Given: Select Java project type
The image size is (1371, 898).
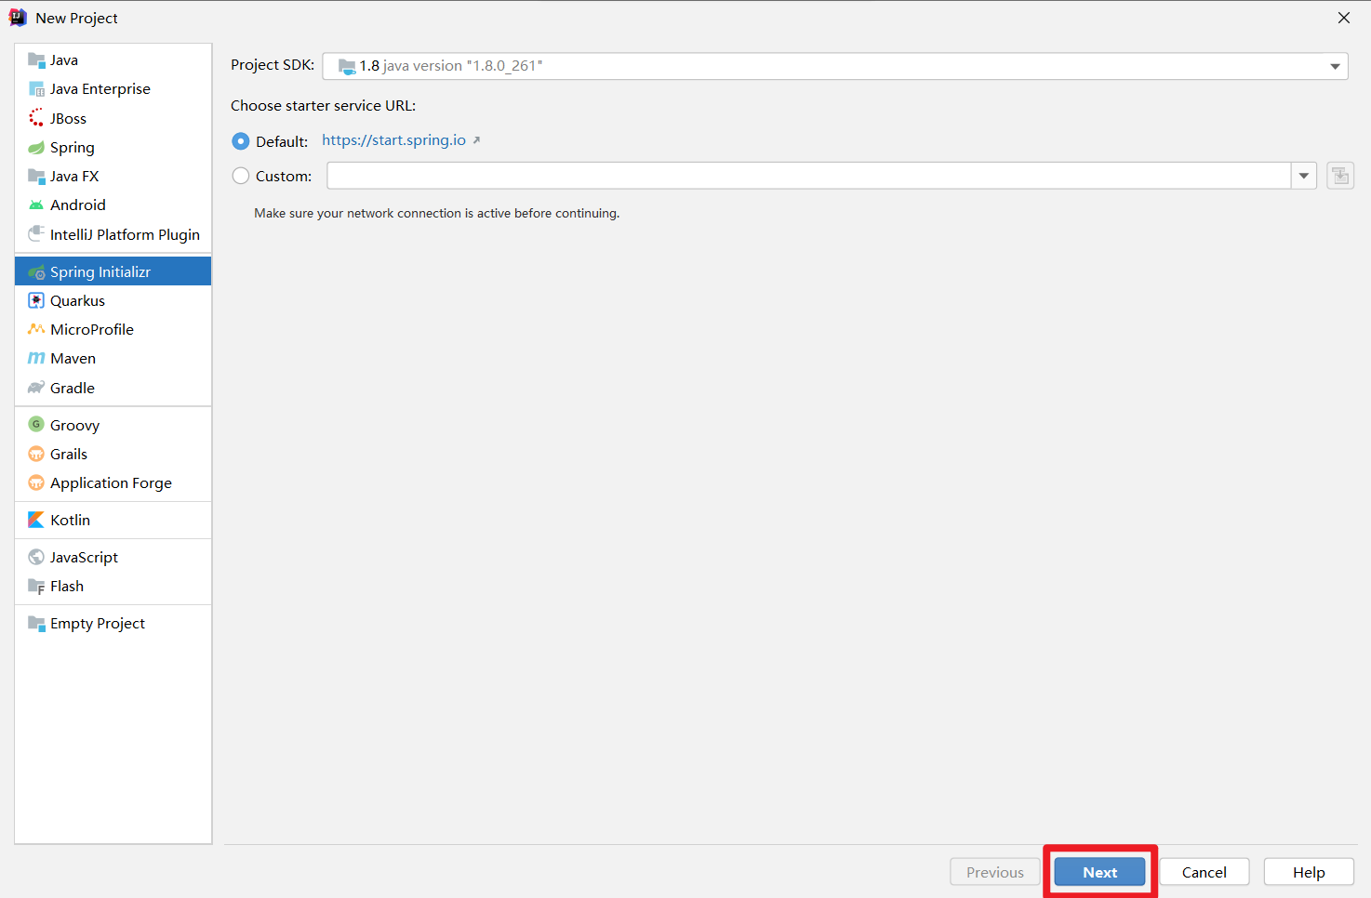Looking at the screenshot, I should 113,60.
